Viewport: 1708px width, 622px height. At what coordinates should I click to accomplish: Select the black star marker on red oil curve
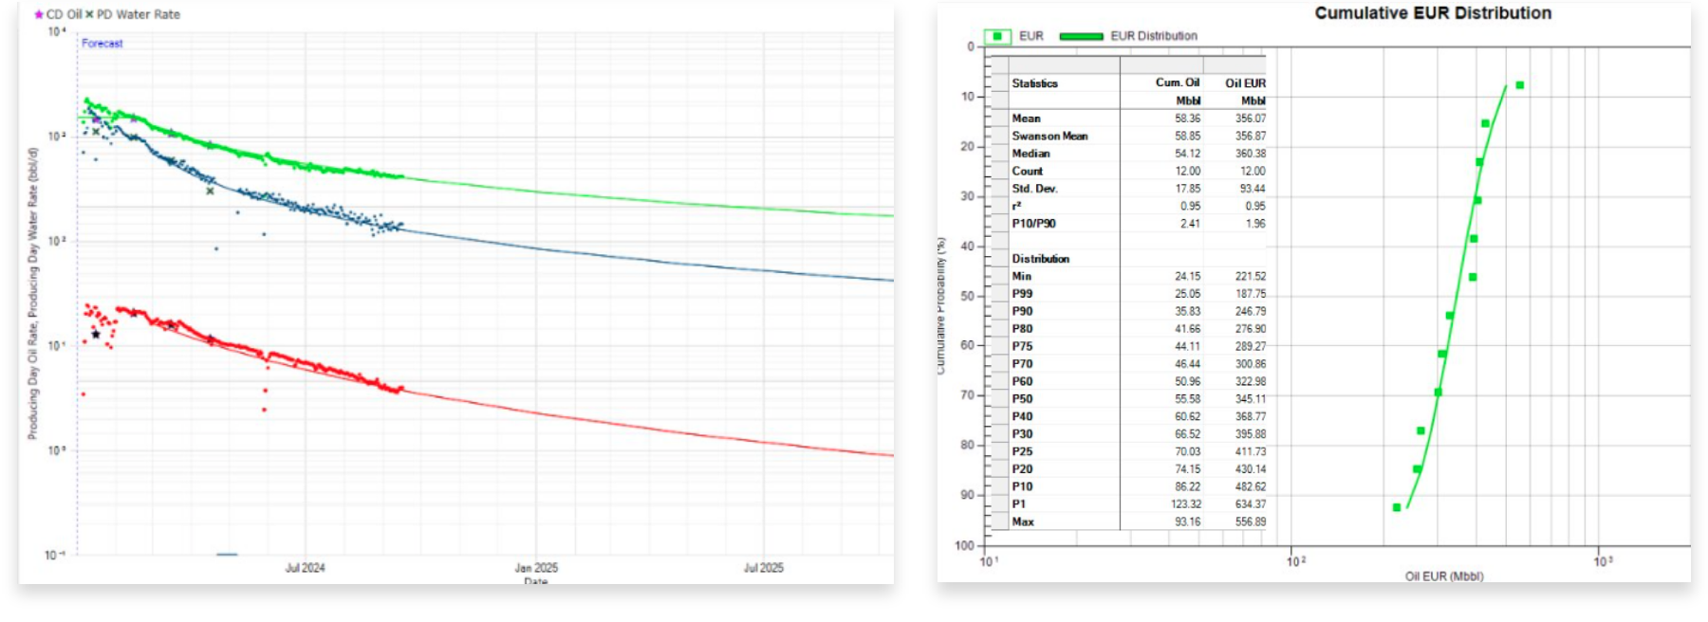pyautogui.click(x=96, y=335)
